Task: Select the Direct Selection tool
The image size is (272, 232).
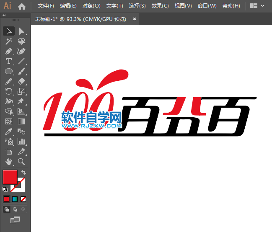Action: coord(21,31)
